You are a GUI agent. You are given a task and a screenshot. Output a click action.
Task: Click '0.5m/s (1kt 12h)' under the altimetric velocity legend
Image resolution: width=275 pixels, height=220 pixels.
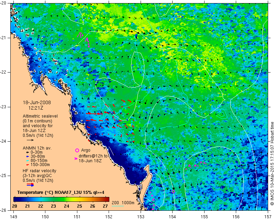coord(38,135)
